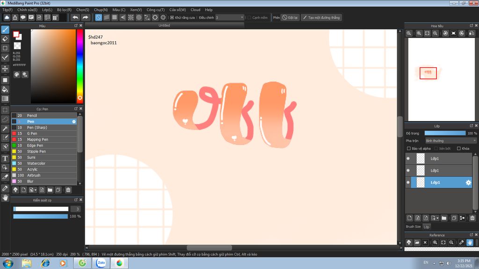
Task: Choose the Dot tool in left toolbar
Action: tap(5, 57)
